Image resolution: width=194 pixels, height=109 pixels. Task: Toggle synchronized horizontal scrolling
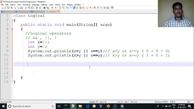click(x=63, y=8)
